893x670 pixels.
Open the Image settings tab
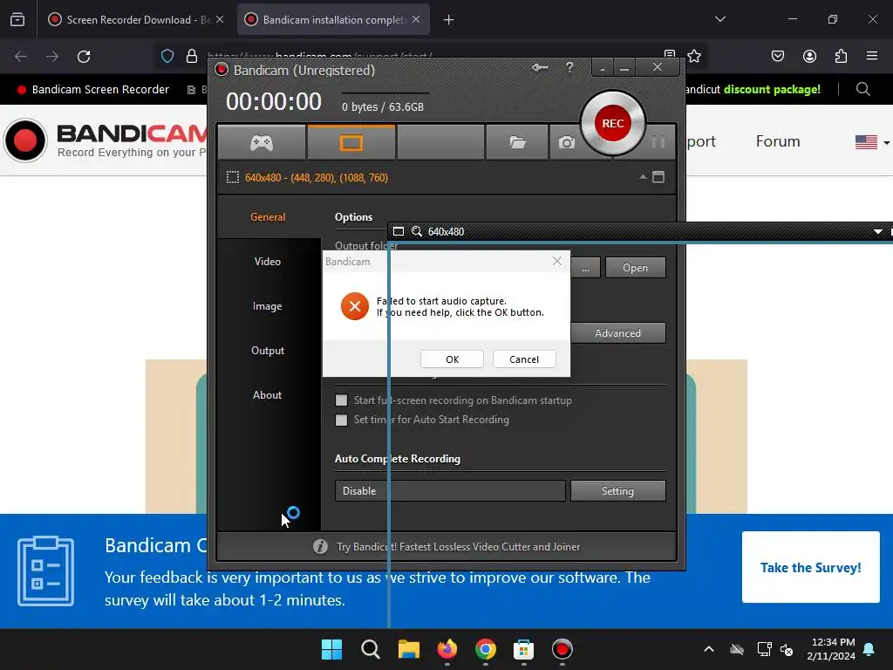tap(268, 306)
